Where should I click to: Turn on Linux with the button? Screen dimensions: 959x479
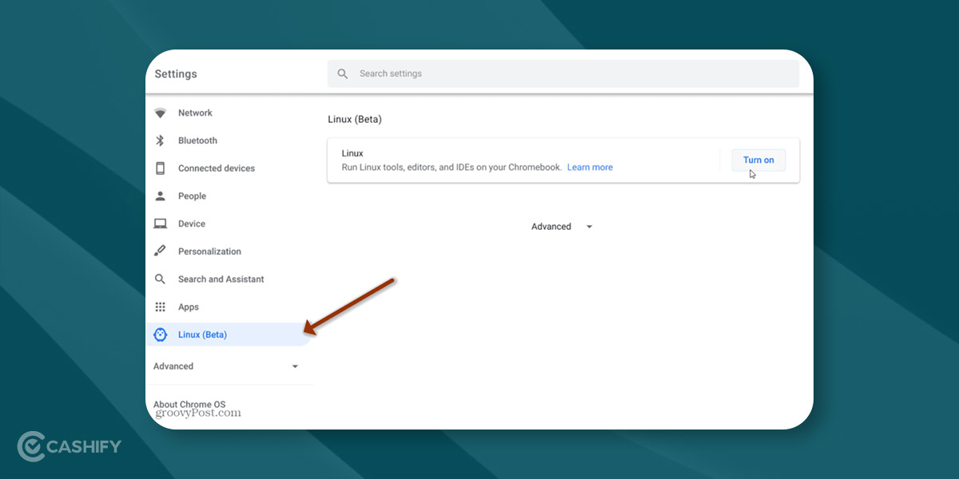click(758, 160)
